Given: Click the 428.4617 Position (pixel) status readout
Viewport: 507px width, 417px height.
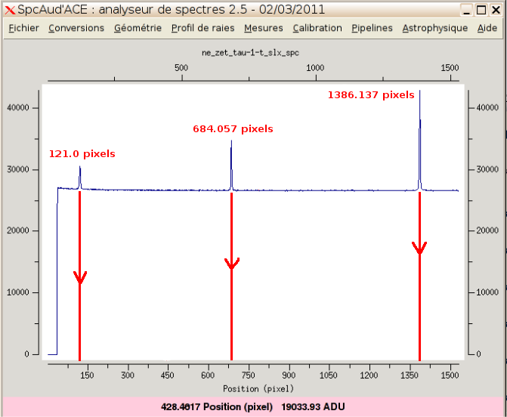Looking at the screenshot, I should [x=217, y=406].
